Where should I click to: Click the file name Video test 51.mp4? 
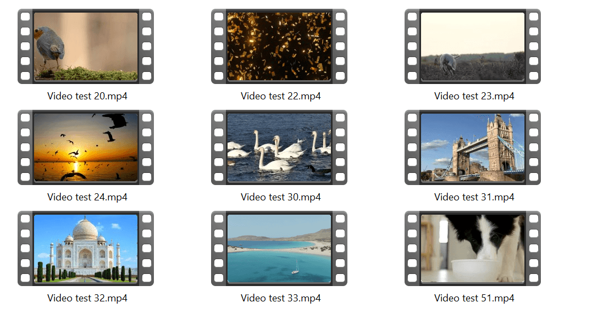point(474,298)
